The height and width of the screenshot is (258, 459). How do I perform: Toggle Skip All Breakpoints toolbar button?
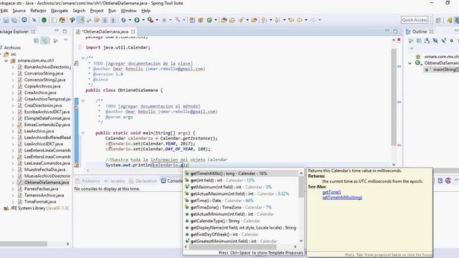pyautogui.click(x=34, y=20)
